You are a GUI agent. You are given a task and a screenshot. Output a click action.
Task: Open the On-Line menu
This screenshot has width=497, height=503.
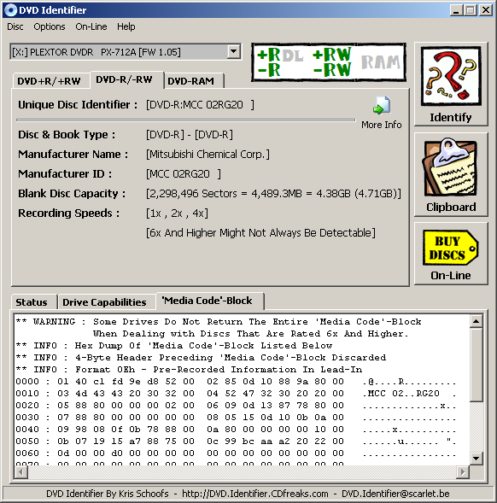coord(91,26)
